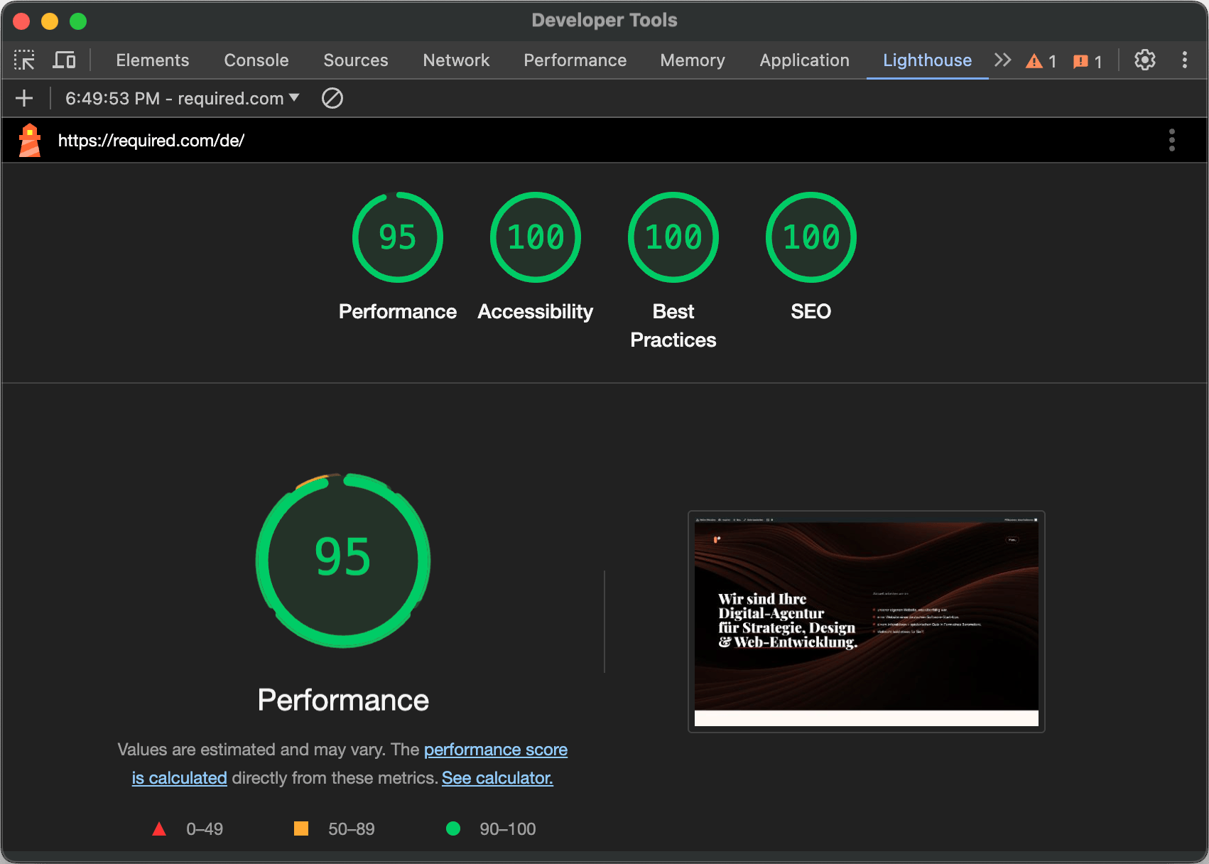Open the performance score is calculated link
The image size is (1209, 864).
(x=495, y=750)
